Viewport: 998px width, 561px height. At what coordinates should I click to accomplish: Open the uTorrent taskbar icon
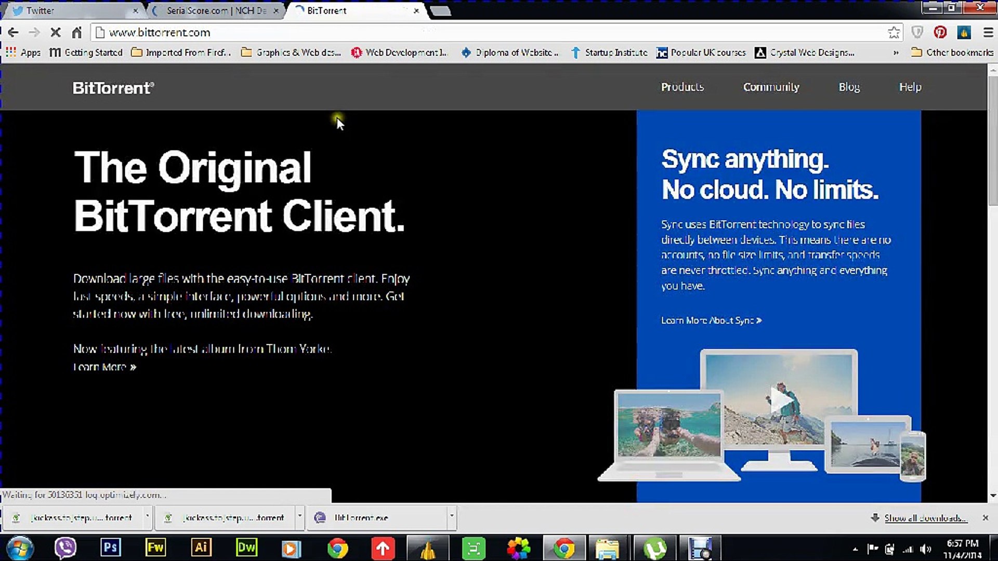tap(654, 548)
